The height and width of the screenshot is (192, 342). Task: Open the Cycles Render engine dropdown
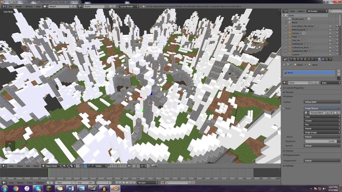[129, 6]
